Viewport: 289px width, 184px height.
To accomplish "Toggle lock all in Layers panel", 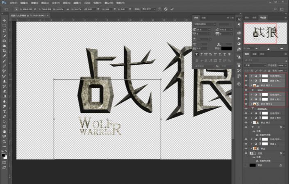I will click(x=269, y=71).
